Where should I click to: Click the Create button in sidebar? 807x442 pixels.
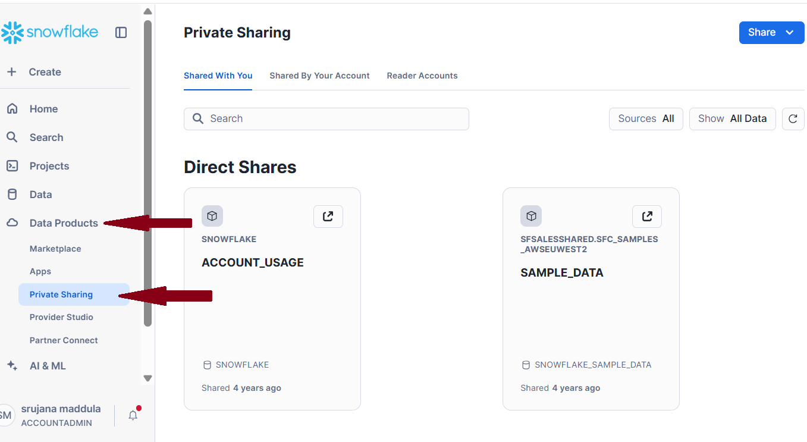tap(45, 72)
